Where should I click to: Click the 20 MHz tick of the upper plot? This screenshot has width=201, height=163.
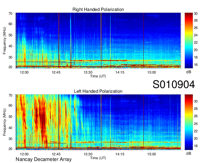click(x=10, y=67)
